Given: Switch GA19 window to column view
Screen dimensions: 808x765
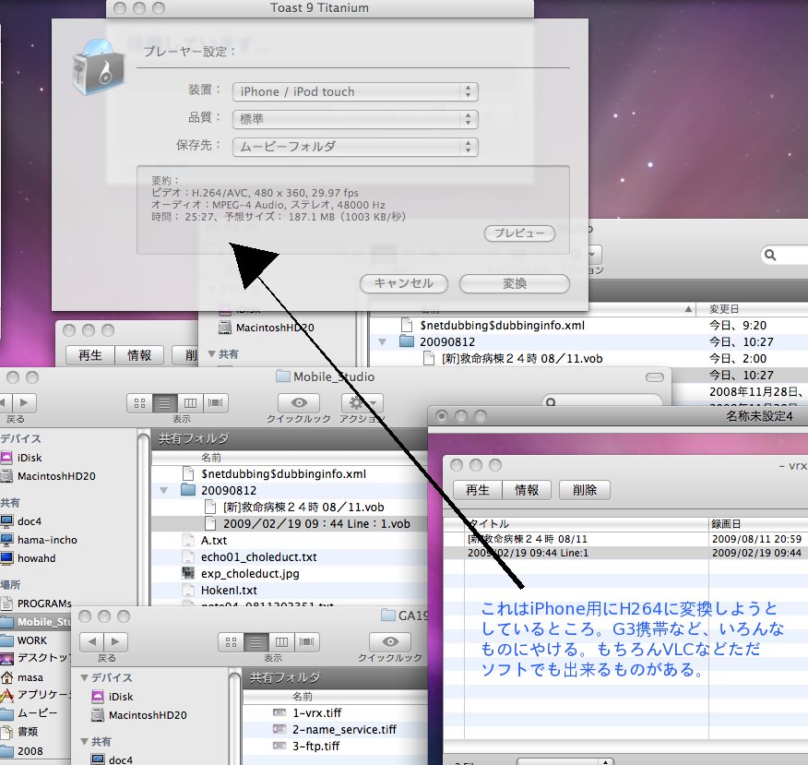Looking at the screenshot, I should coord(281,641).
